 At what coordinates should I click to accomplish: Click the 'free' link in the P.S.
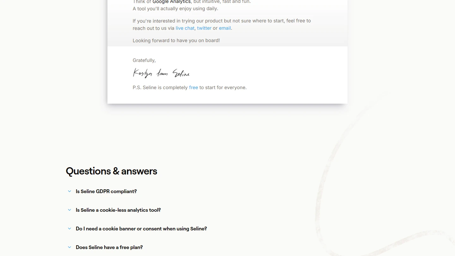point(193,88)
